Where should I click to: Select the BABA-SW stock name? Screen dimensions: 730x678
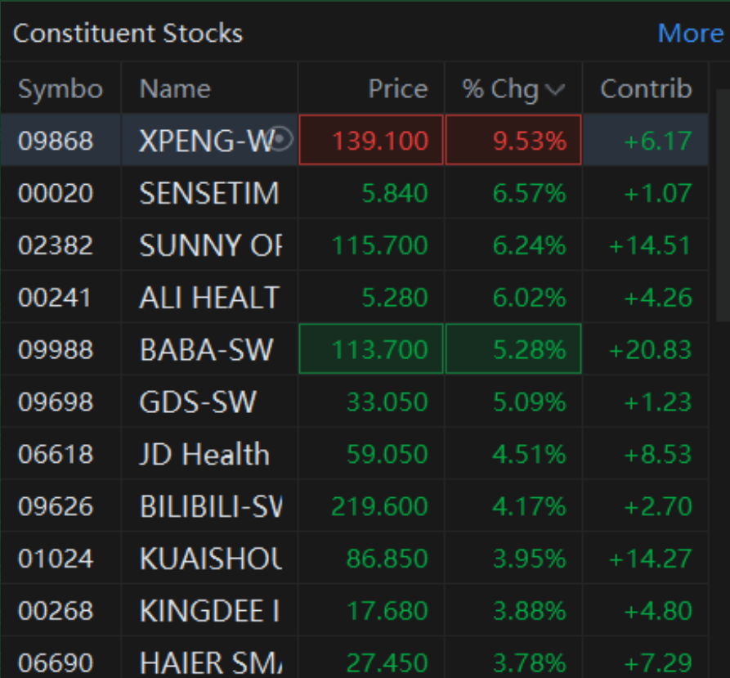(206, 349)
